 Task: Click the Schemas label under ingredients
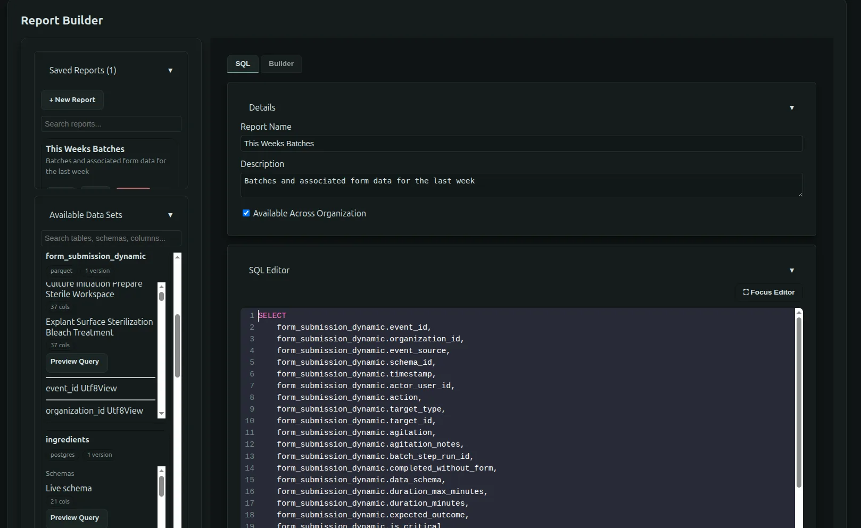pyautogui.click(x=60, y=474)
